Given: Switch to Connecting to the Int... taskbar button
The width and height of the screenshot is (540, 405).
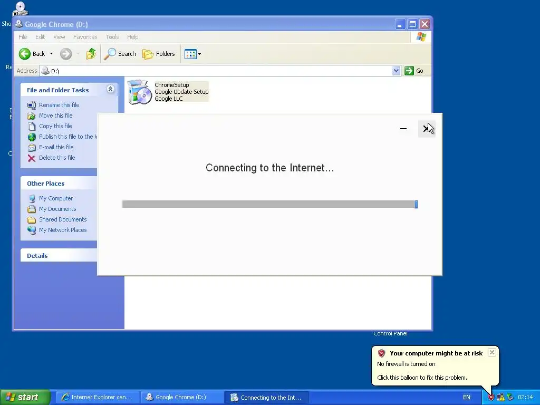Looking at the screenshot, I should coord(266,398).
